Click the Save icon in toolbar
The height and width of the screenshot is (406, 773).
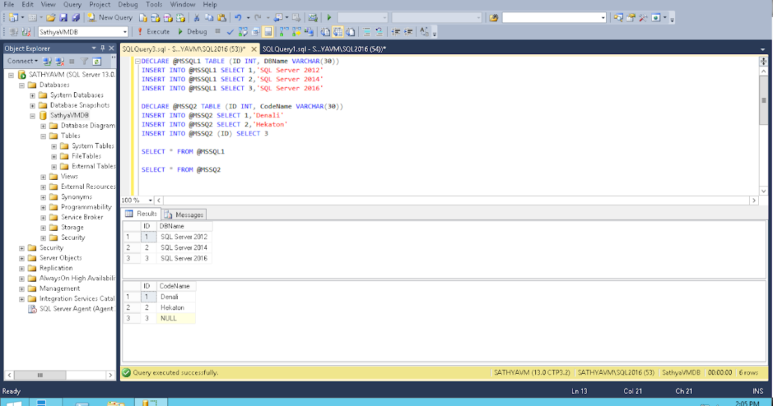[63, 17]
